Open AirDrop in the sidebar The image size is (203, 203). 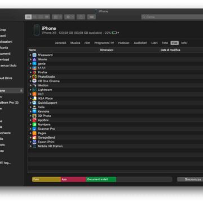coord(3,30)
